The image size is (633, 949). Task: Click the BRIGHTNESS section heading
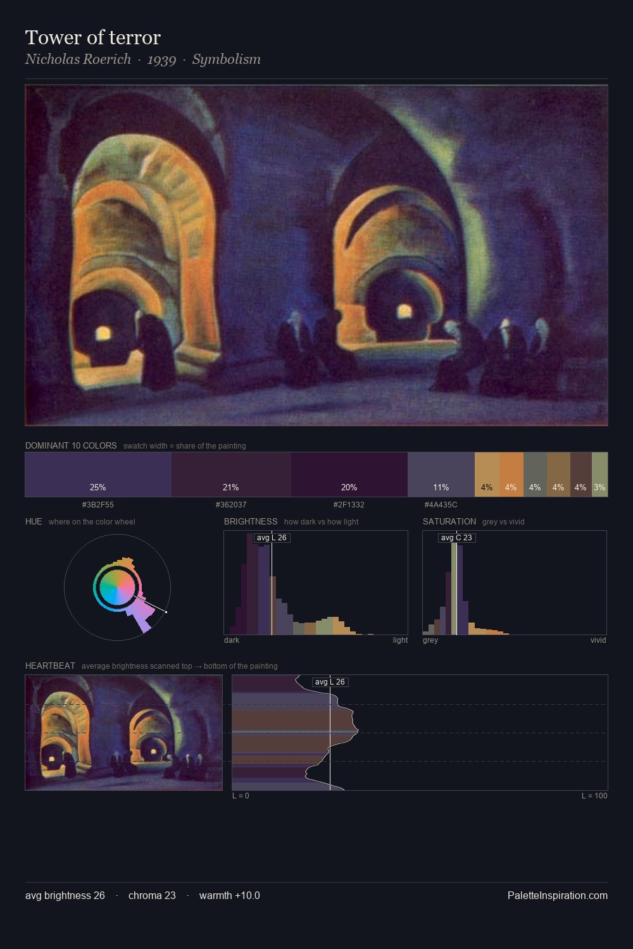tap(251, 521)
